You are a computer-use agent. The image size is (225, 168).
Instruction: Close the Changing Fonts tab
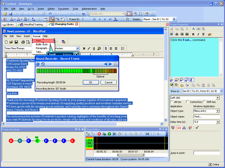pyautogui.click(x=77, y=24)
